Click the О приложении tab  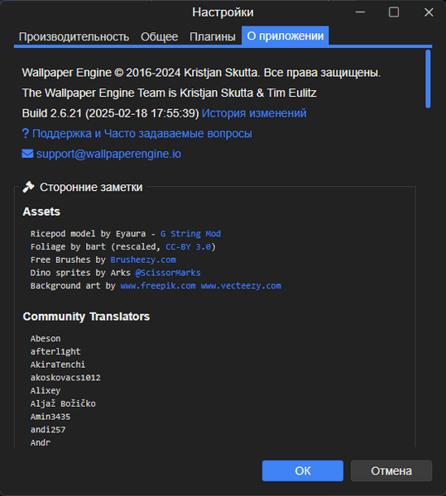(285, 36)
